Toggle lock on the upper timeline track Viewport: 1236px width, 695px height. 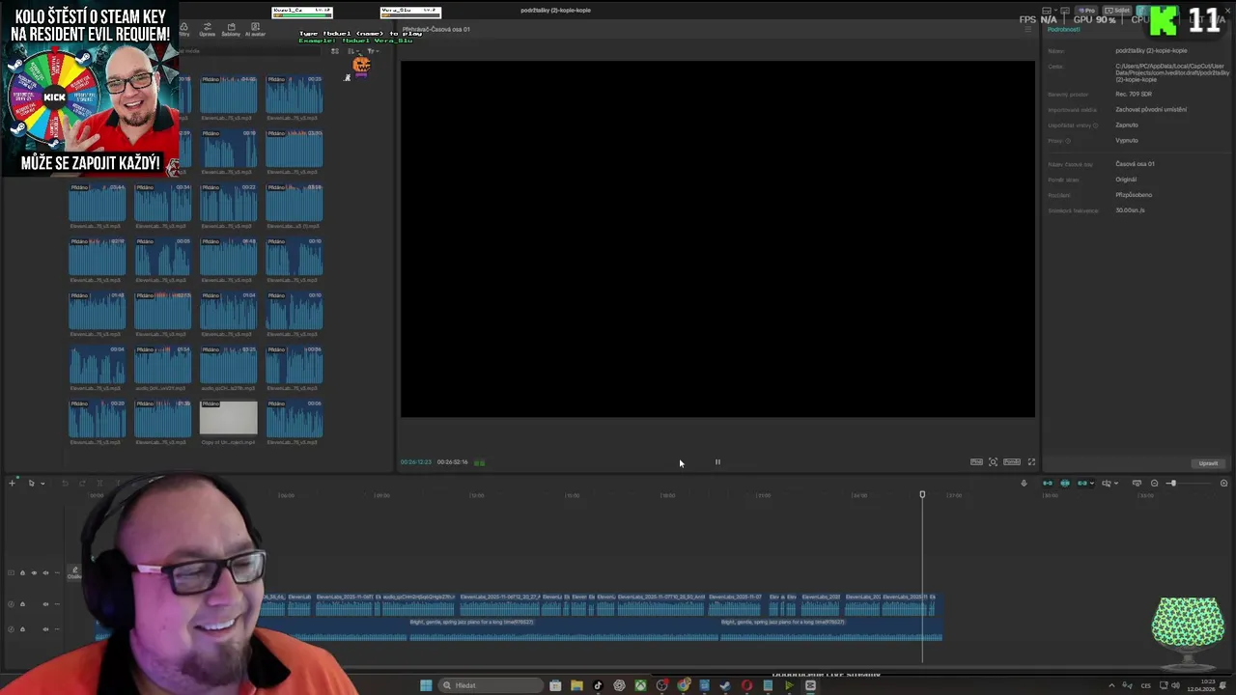22,573
